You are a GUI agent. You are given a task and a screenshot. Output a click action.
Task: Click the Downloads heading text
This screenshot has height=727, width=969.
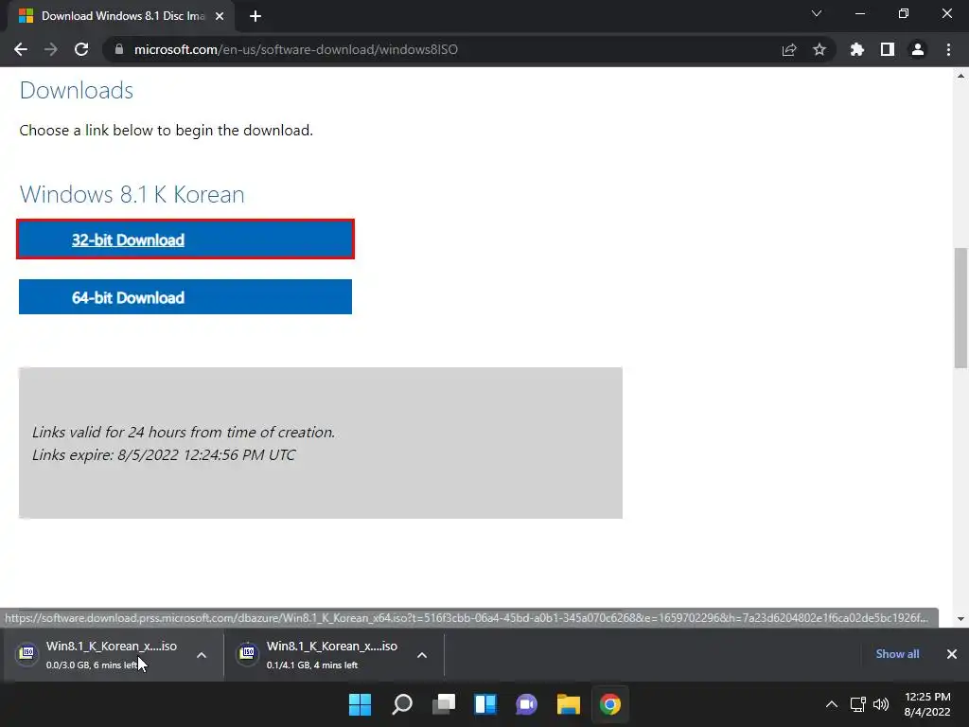(76, 90)
